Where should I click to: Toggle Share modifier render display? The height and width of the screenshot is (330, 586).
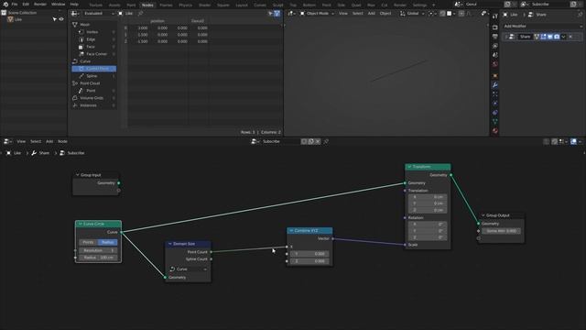pos(557,37)
